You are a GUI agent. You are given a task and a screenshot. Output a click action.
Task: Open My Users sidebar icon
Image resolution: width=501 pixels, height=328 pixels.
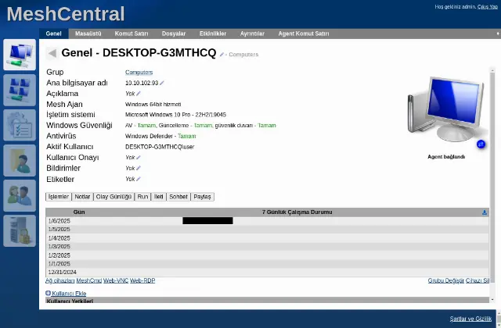click(20, 195)
